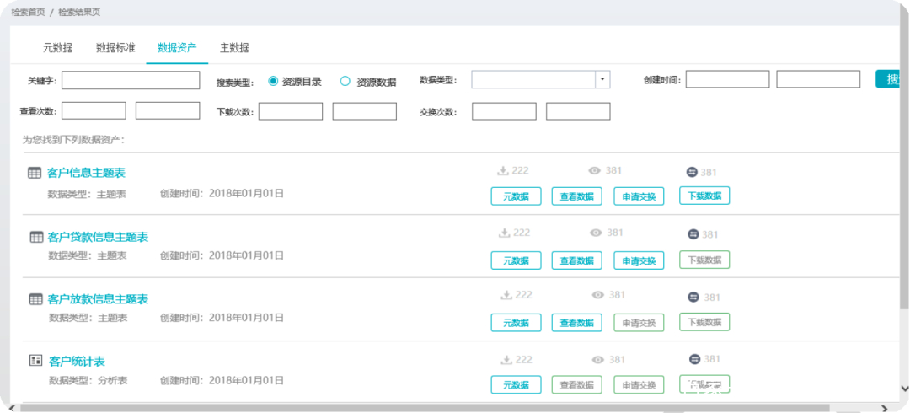Switch to the 元数据 tab
The height and width of the screenshot is (413, 910).
tap(58, 48)
